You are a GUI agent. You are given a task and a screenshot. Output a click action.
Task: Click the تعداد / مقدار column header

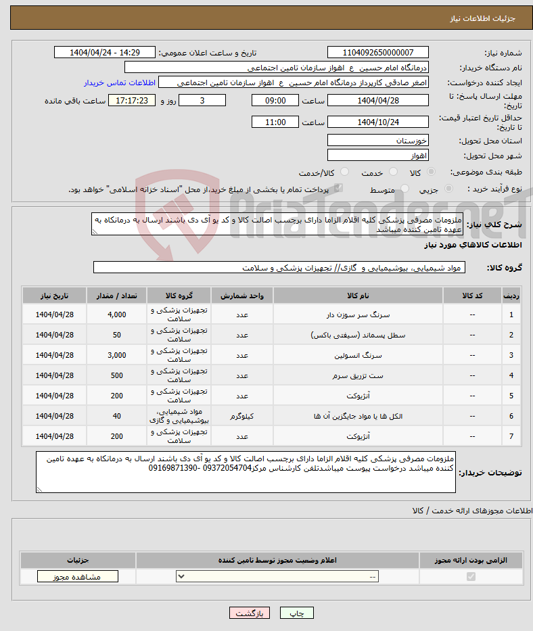[117, 296]
